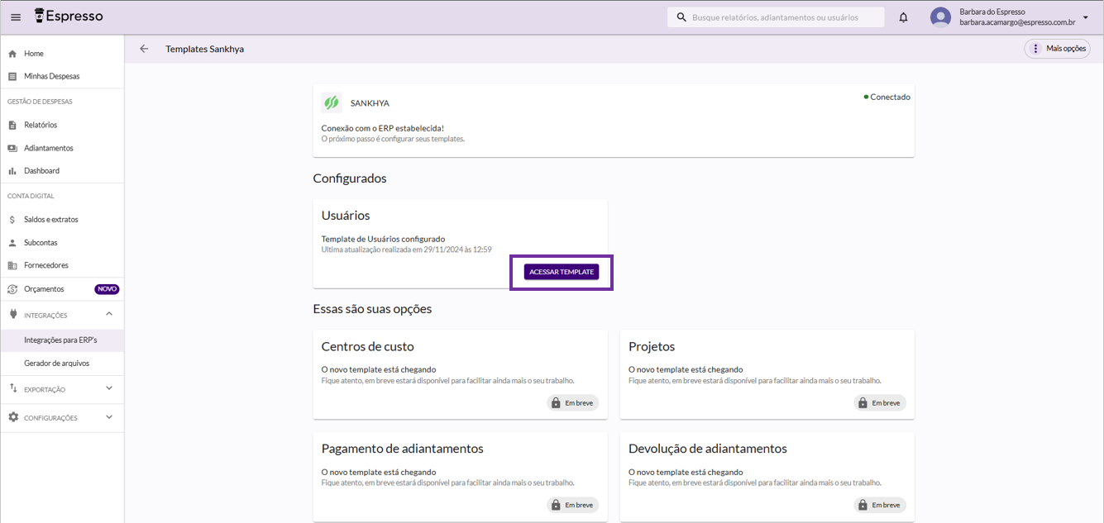
Task: Open the Mais opções button
Action: [1058, 49]
